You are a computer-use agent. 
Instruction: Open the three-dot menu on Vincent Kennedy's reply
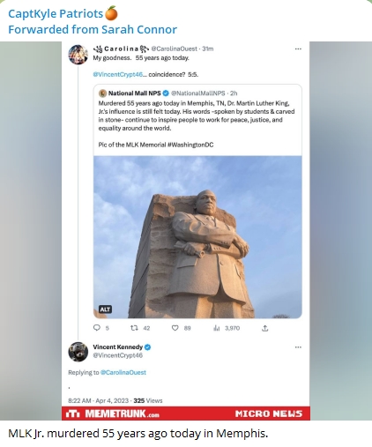[298, 347]
